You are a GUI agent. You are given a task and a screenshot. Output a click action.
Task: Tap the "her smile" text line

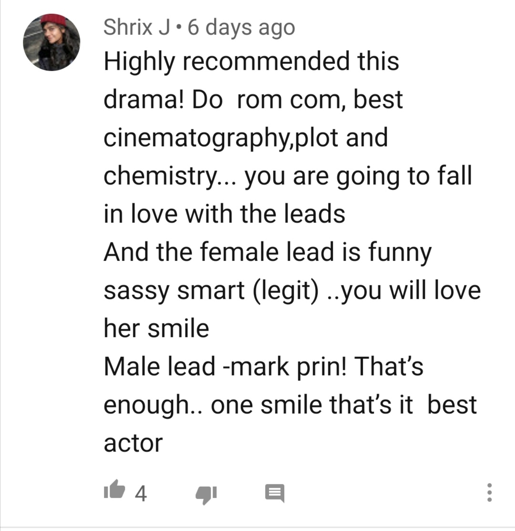pyautogui.click(x=156, y=329)
